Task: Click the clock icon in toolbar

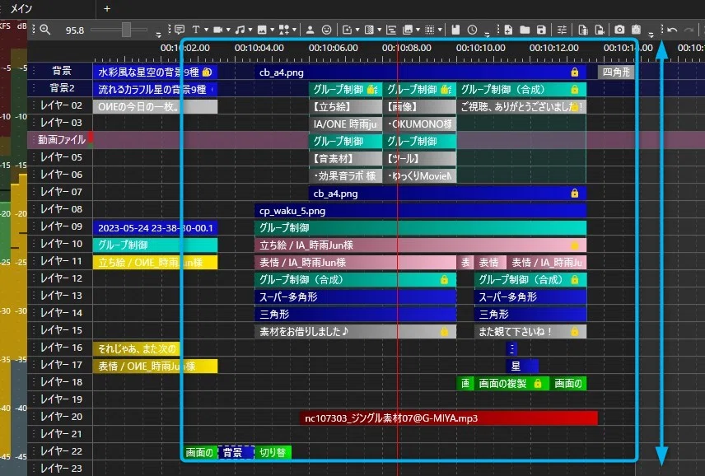Action: tap(472, 30)
